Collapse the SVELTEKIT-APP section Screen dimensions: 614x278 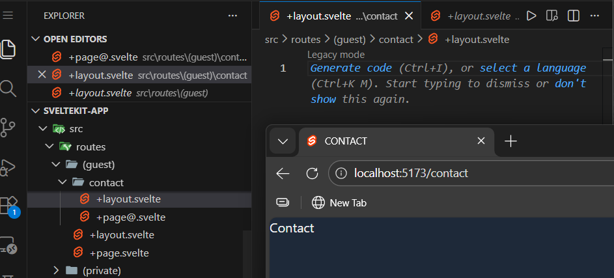click(x=36, y=111)
